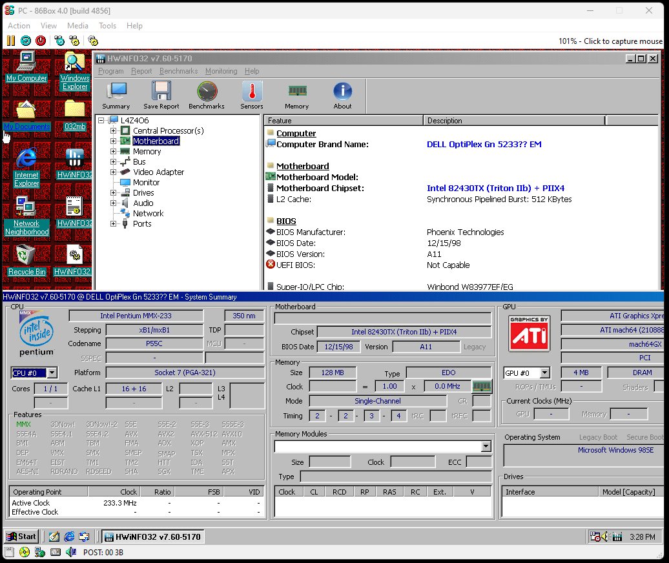Select Network Neighborhood desktop icon
The width and height of the screenshot is (669, 563).
coord(26,216)
